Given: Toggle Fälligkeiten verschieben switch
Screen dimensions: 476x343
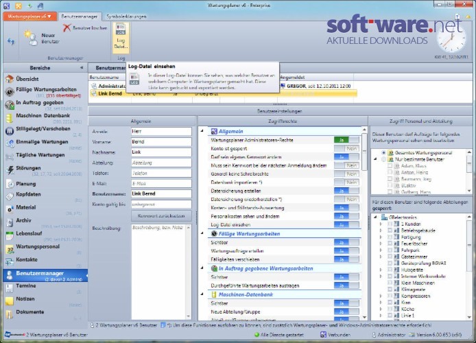Looking at the screenshot, I should [346, 259].
